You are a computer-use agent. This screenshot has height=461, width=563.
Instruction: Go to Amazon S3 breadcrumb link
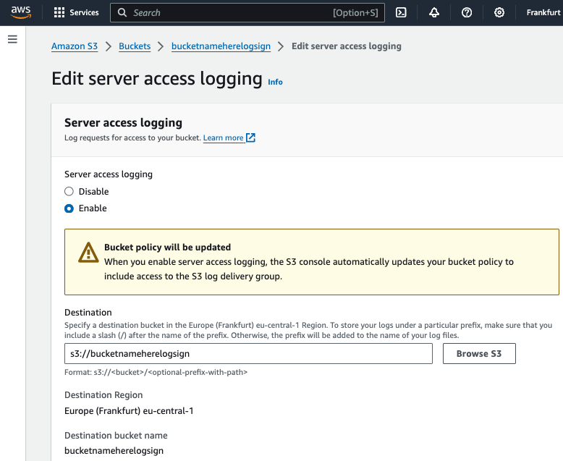(75, 46)
